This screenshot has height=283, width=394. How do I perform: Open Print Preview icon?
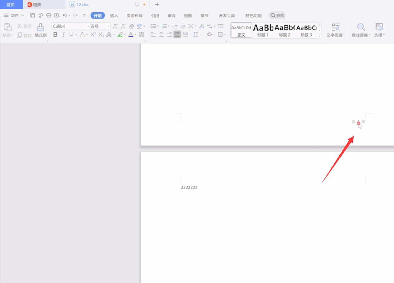click(57, 15)
